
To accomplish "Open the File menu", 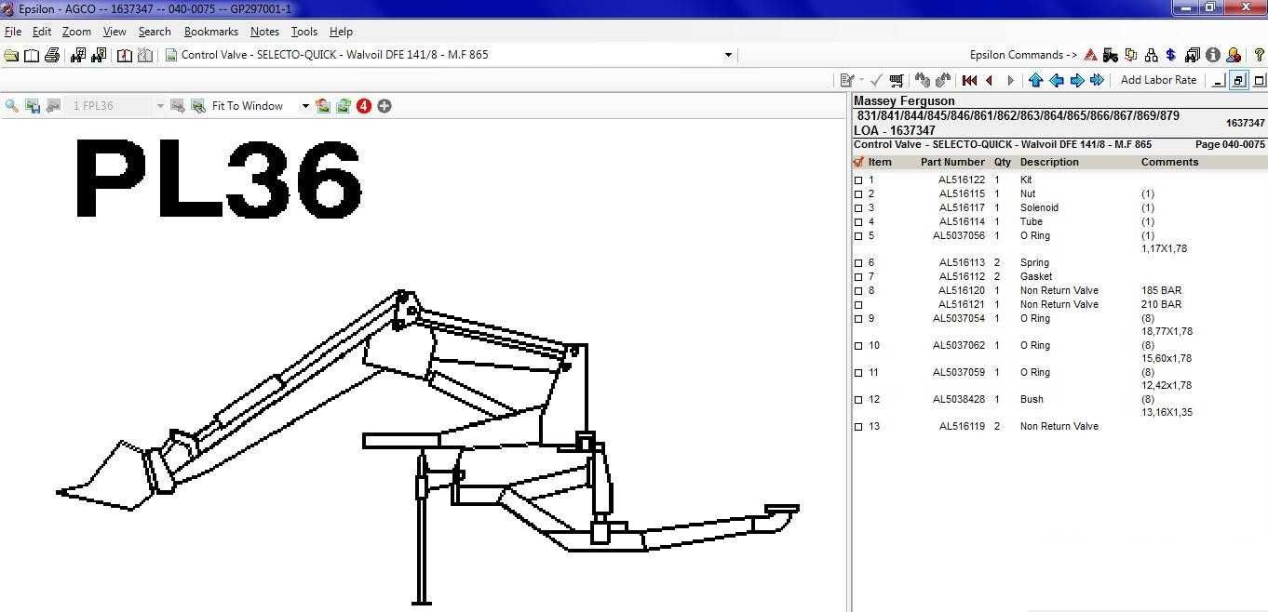I will coord(13,32).
